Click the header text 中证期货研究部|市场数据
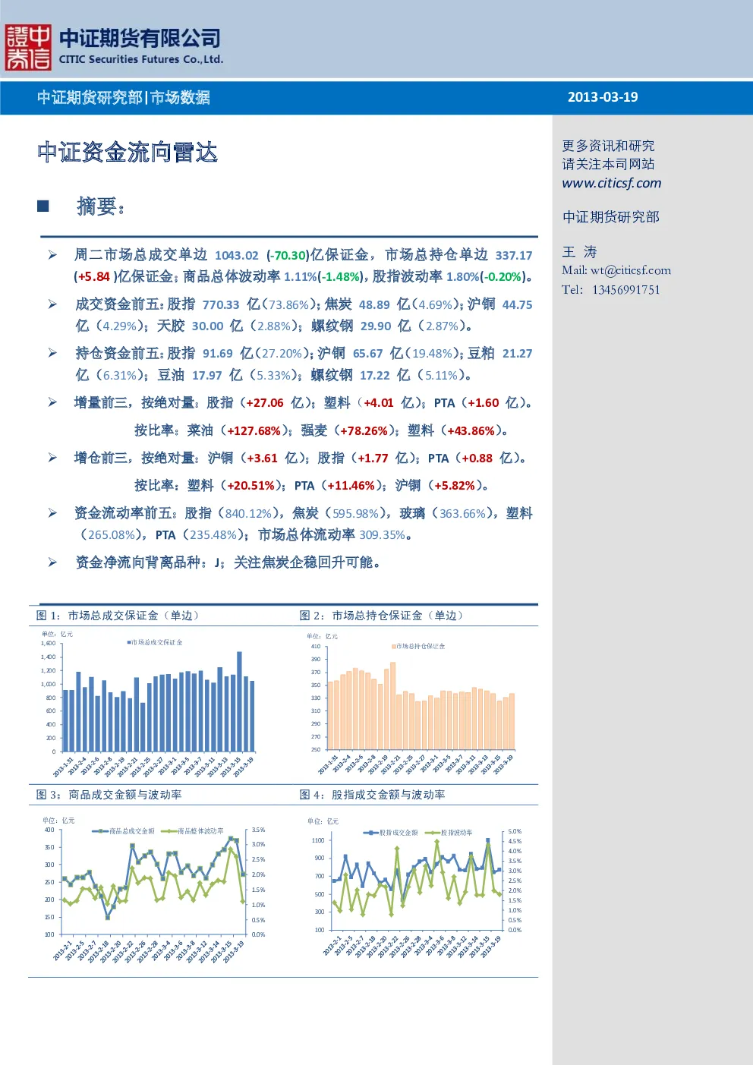753x1065 pixels. tap(124, 97)
